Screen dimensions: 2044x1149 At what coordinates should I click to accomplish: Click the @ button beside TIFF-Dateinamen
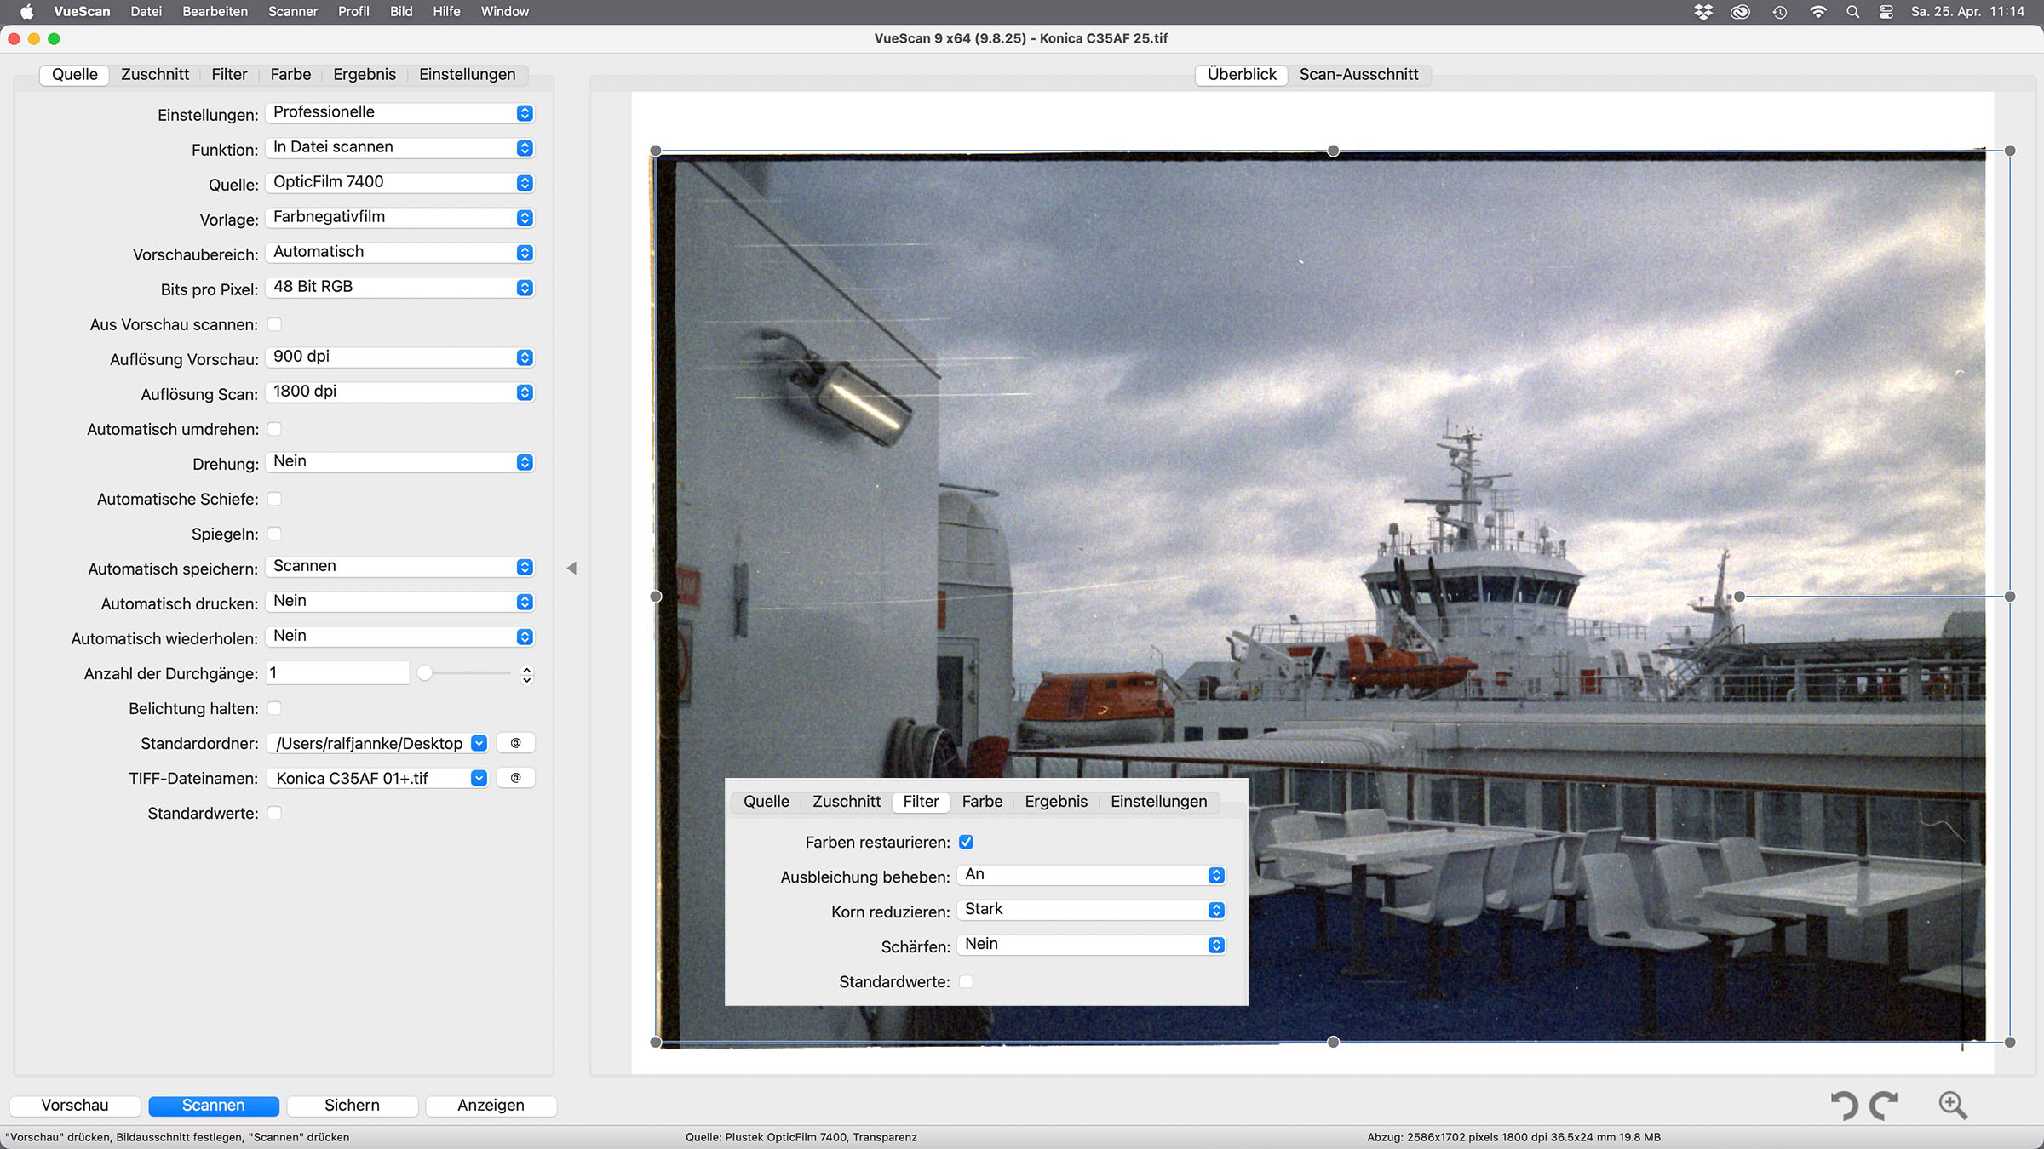pos(515,778)
